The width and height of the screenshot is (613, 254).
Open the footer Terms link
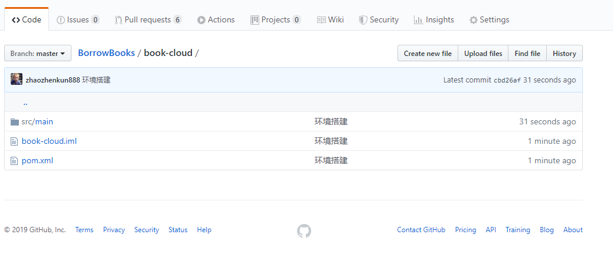(84, 230)
